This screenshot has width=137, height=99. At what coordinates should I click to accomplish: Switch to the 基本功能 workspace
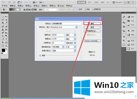click(82, 2)
